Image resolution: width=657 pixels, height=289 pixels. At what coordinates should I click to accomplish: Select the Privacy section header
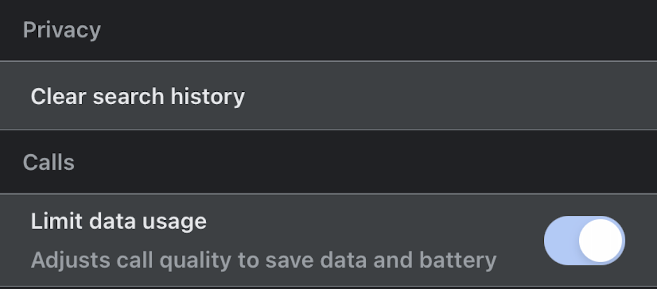pyautogui.click(x=61, y=30)
